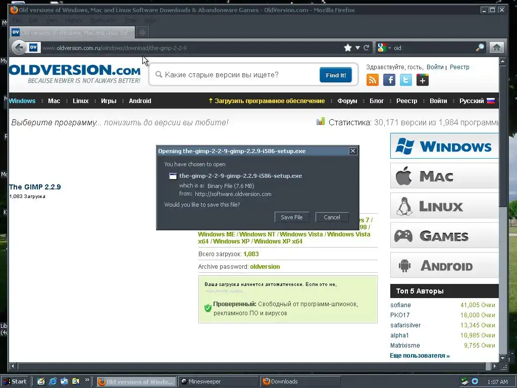Viewport: 517px width, 388px height.
Task: Click the exe file icon in dialog
Action: 173,176
